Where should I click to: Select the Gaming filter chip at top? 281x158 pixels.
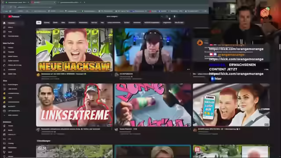click(x=47, y=22)
